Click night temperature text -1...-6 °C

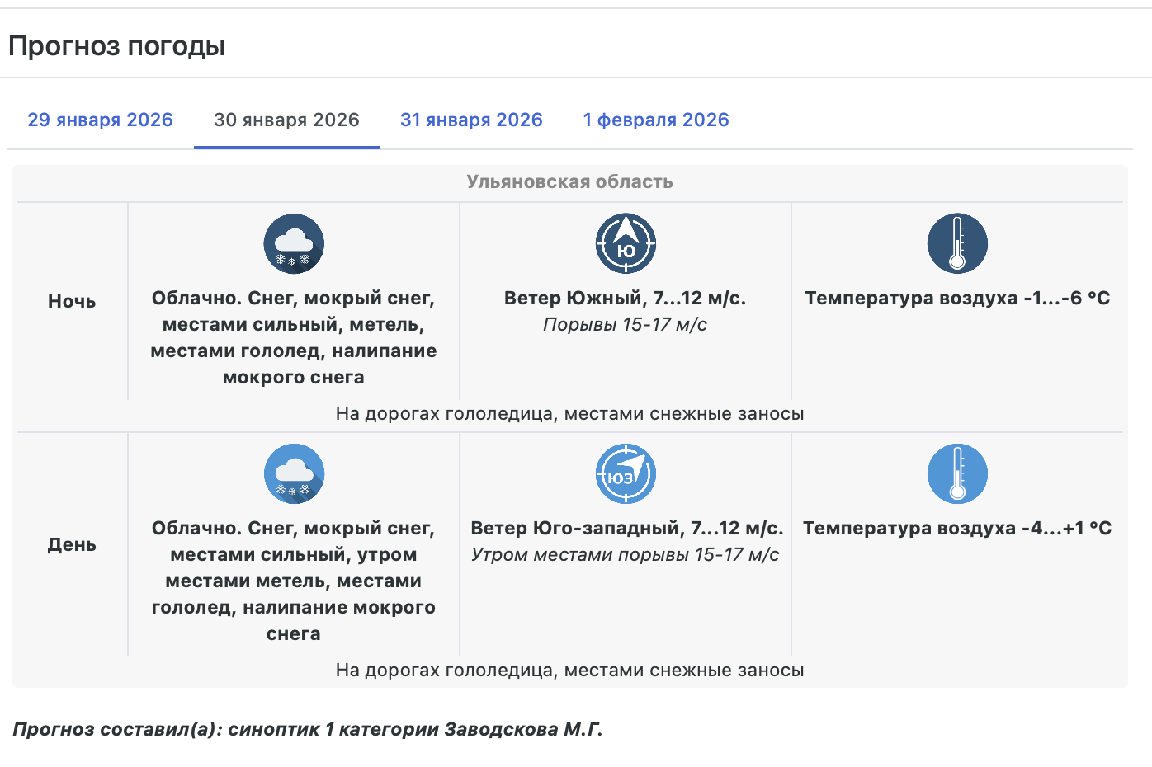957,299
